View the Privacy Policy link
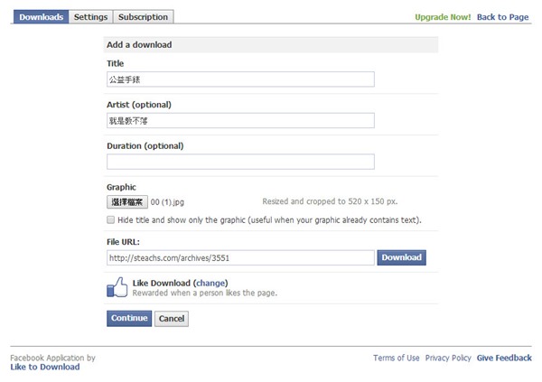 point(448,358)
